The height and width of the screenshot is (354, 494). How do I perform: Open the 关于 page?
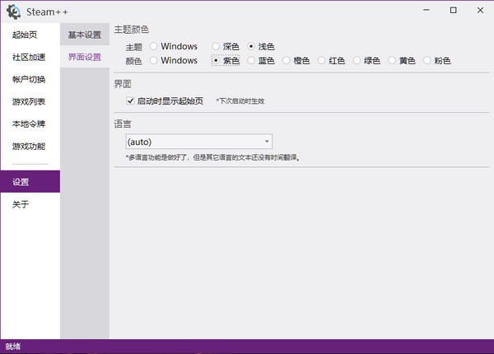(21, 204)
